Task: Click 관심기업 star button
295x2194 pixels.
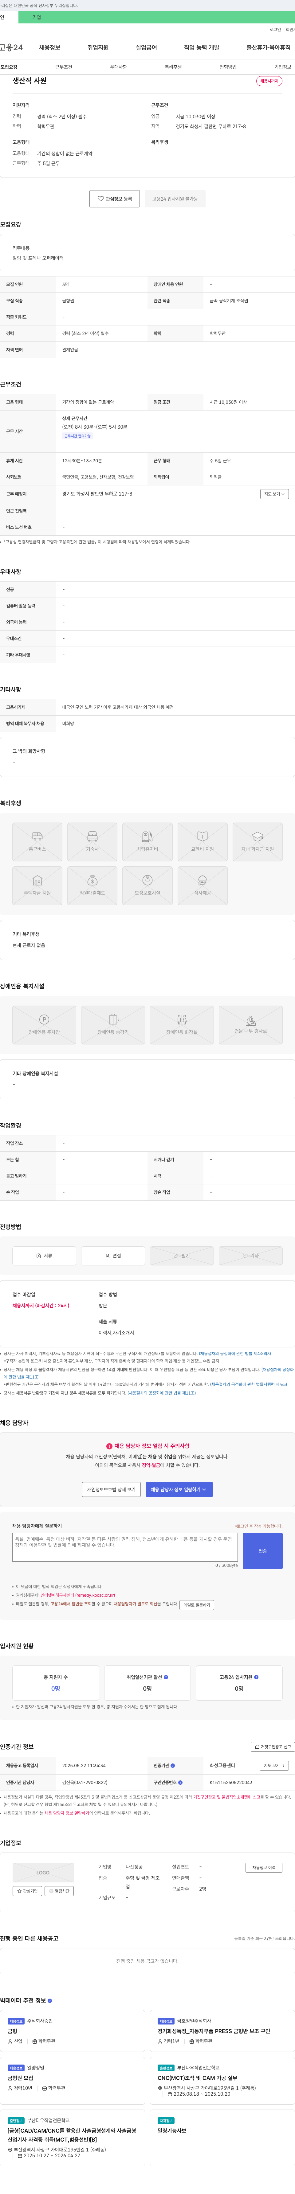Action: coord(27,1891)
